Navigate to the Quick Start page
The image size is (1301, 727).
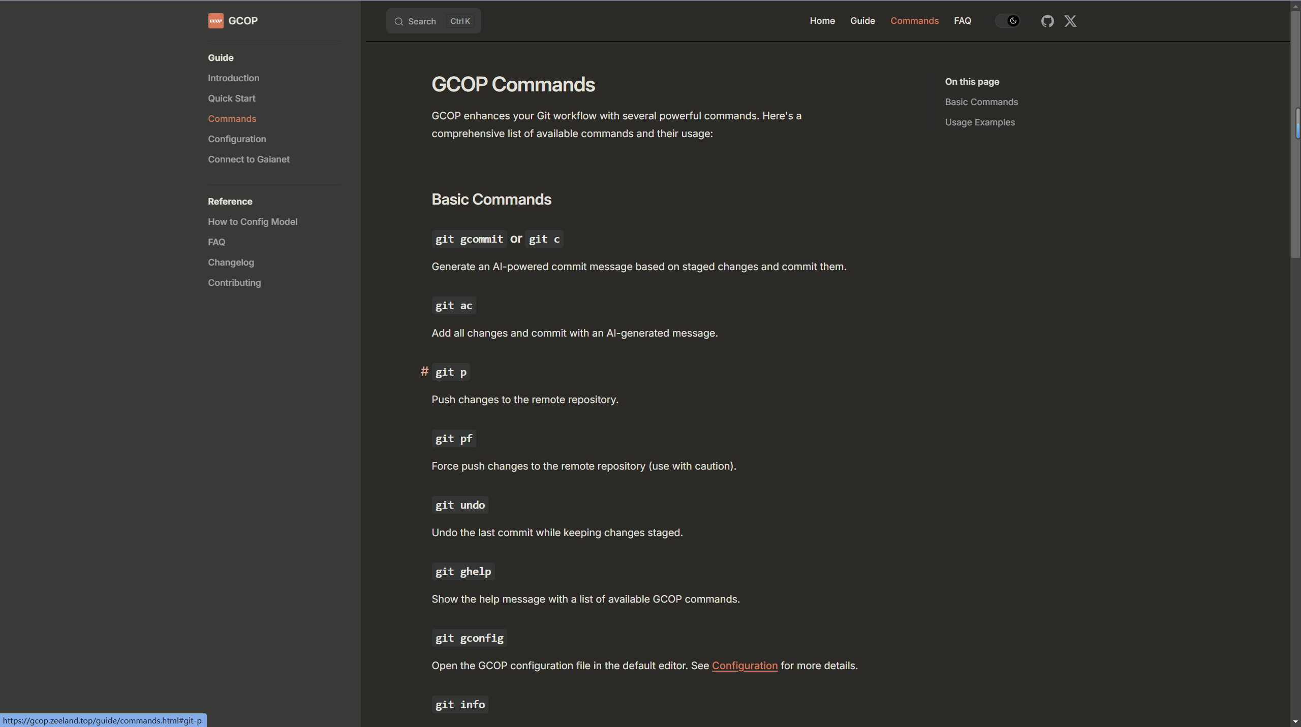pyautogui.click(x=231, y=98)
